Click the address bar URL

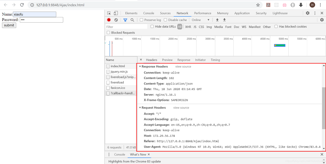point(60,5)
